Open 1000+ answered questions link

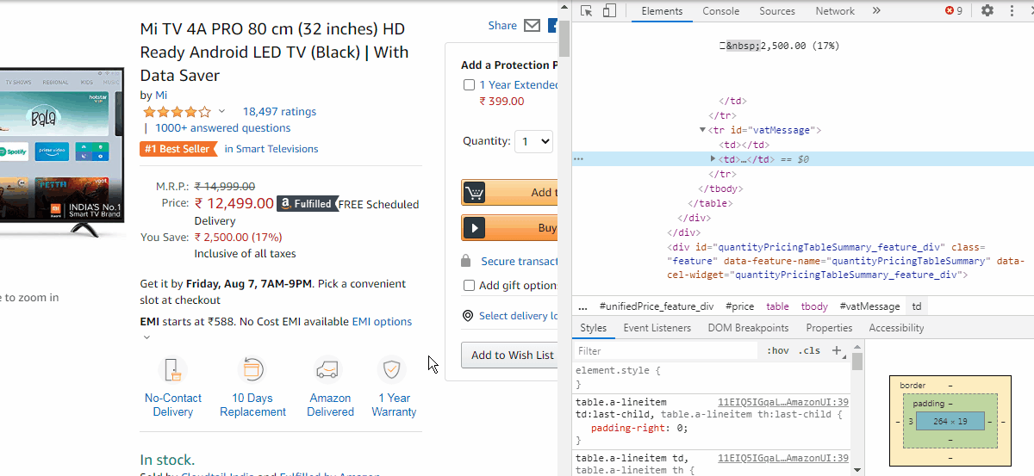pyautogui.click(x=222, y=128)
